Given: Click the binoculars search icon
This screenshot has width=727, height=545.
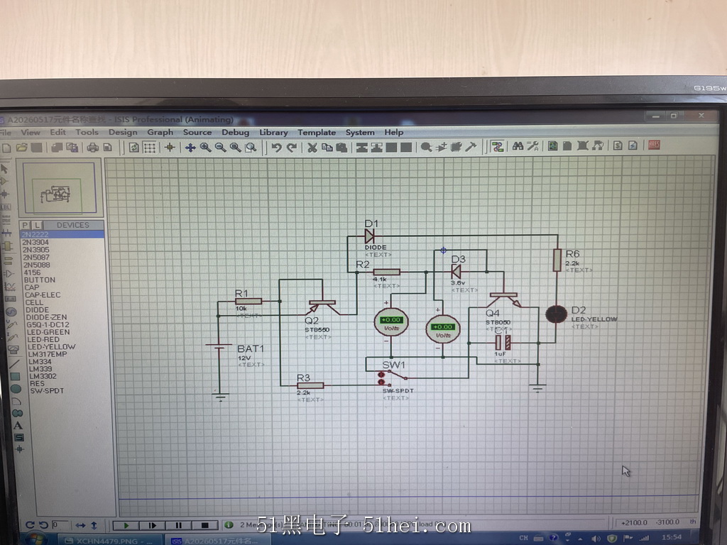Looking at the screenshot, I should pyautogui.click(x=518, y=146).
